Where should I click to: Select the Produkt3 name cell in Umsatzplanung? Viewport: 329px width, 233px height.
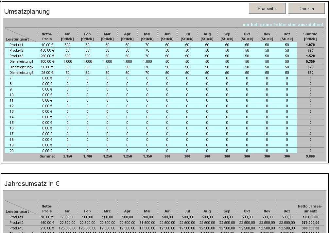pyautogui.click(x=21, y=56)
